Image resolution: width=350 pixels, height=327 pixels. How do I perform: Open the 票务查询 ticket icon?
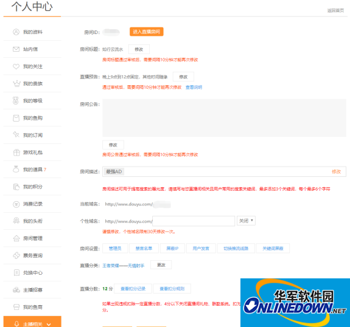click(16, 255)
